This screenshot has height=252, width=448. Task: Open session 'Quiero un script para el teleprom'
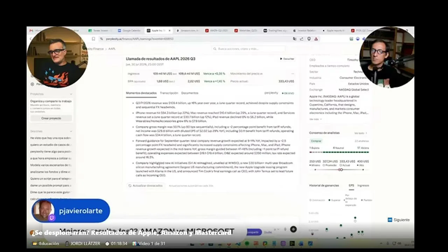(x=51, y=178)
